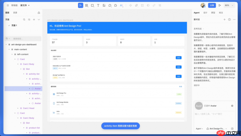Click the blue 分享 share button

point(212,5)
